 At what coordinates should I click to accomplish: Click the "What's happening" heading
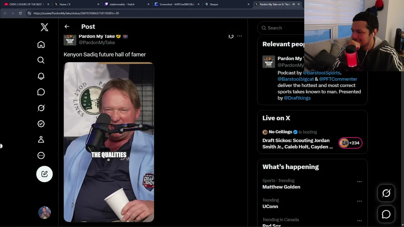click(291, 167)
